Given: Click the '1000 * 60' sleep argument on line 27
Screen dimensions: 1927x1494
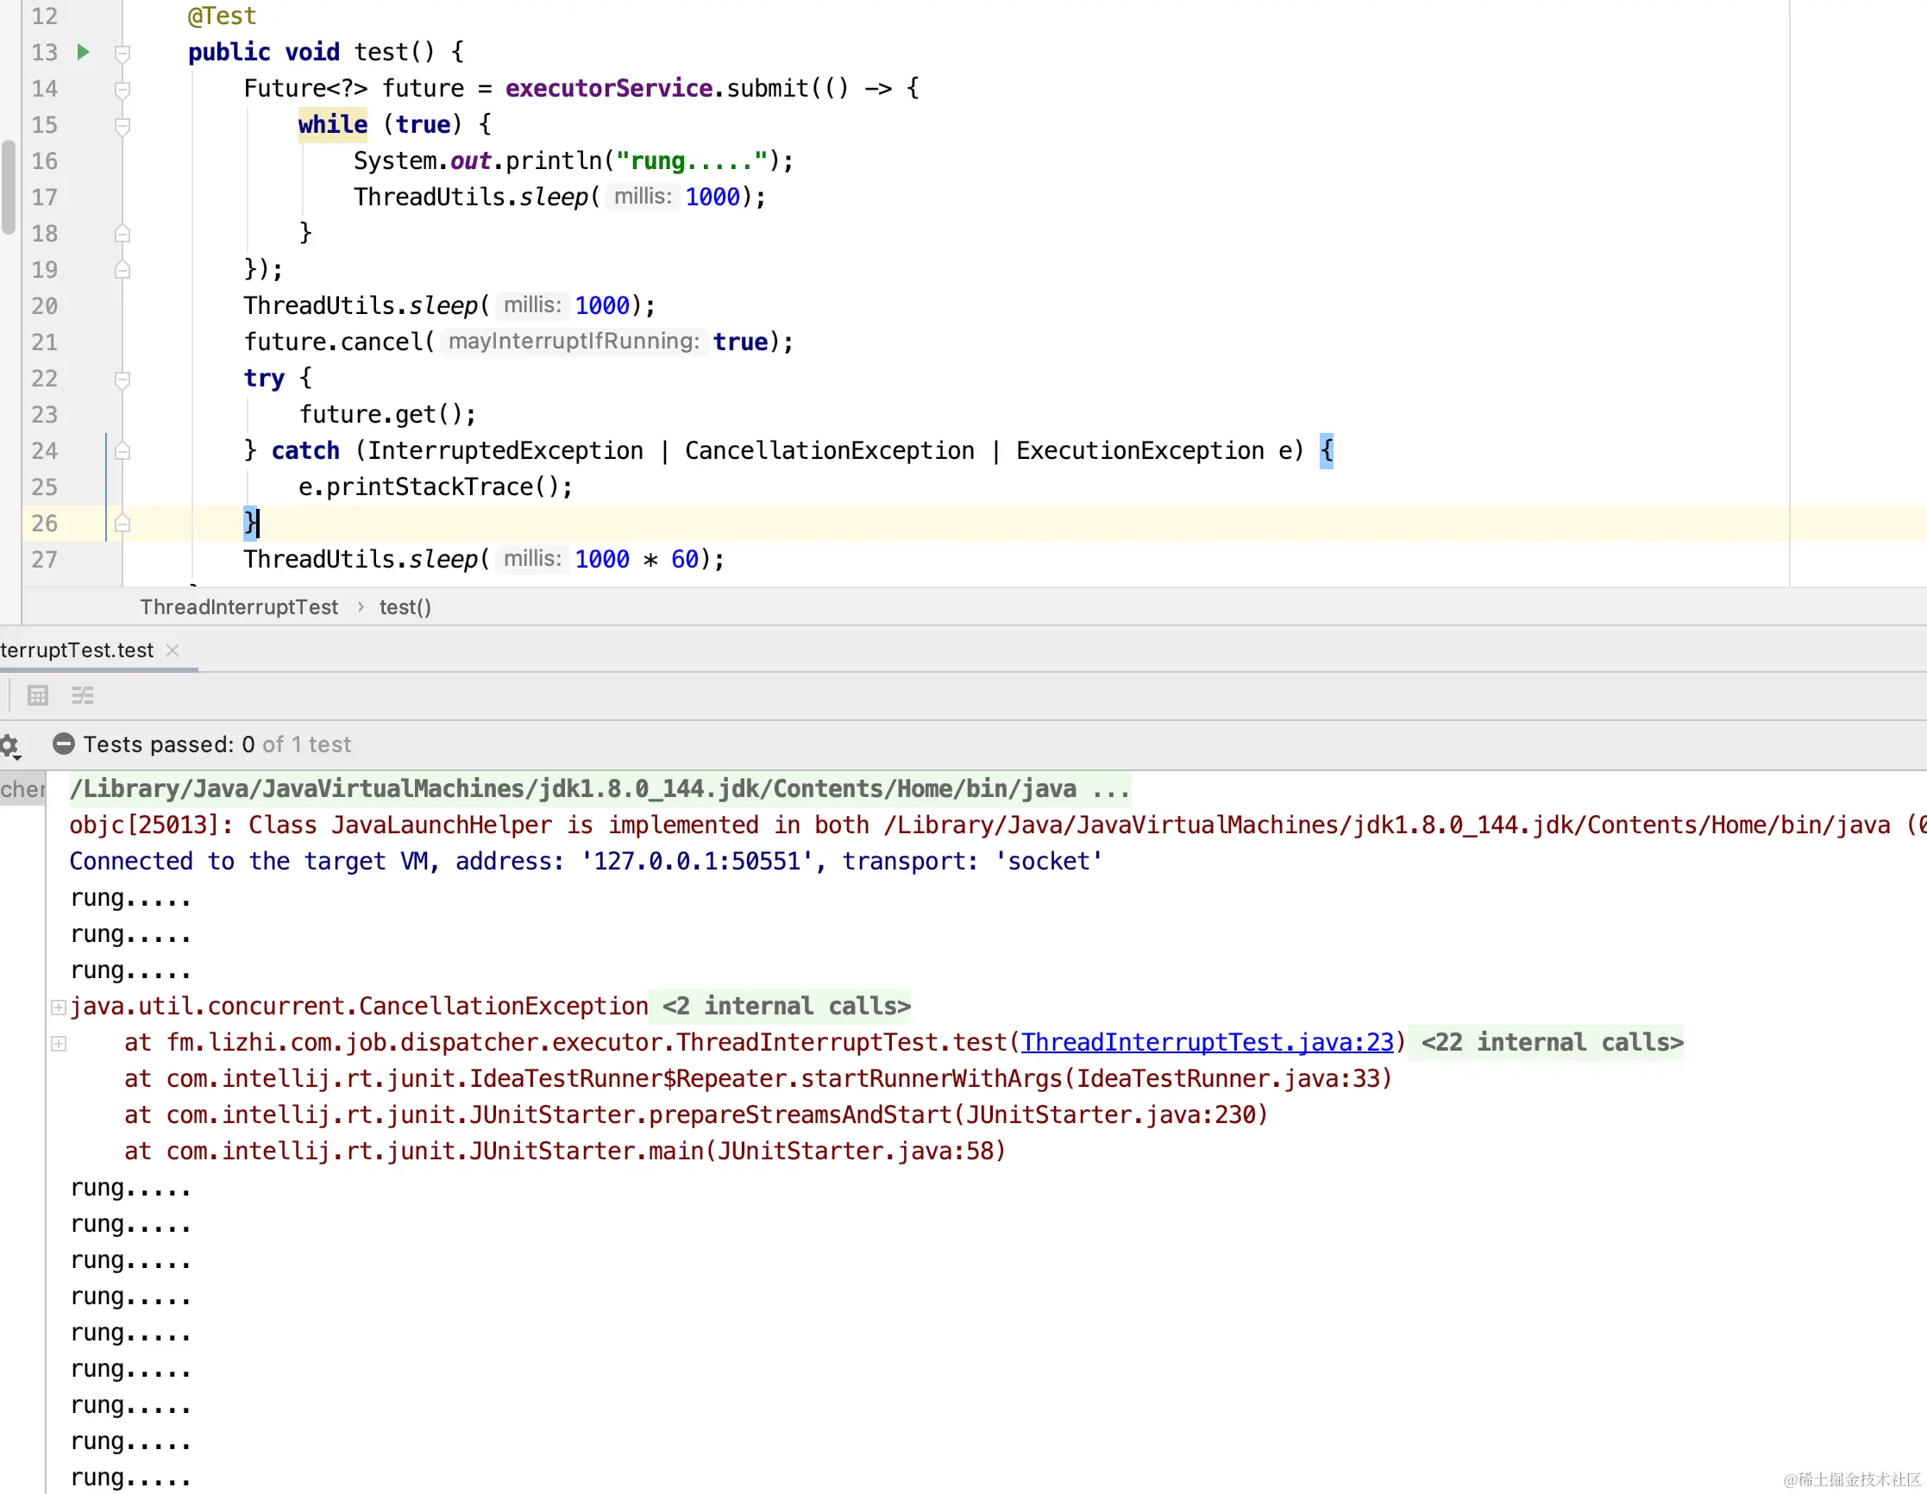Looking at the screenshot, I should pos(637,560).
